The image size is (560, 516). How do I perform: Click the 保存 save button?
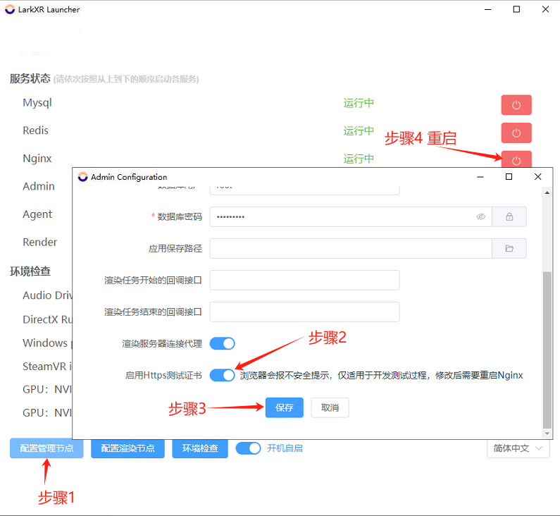(285, 407)
